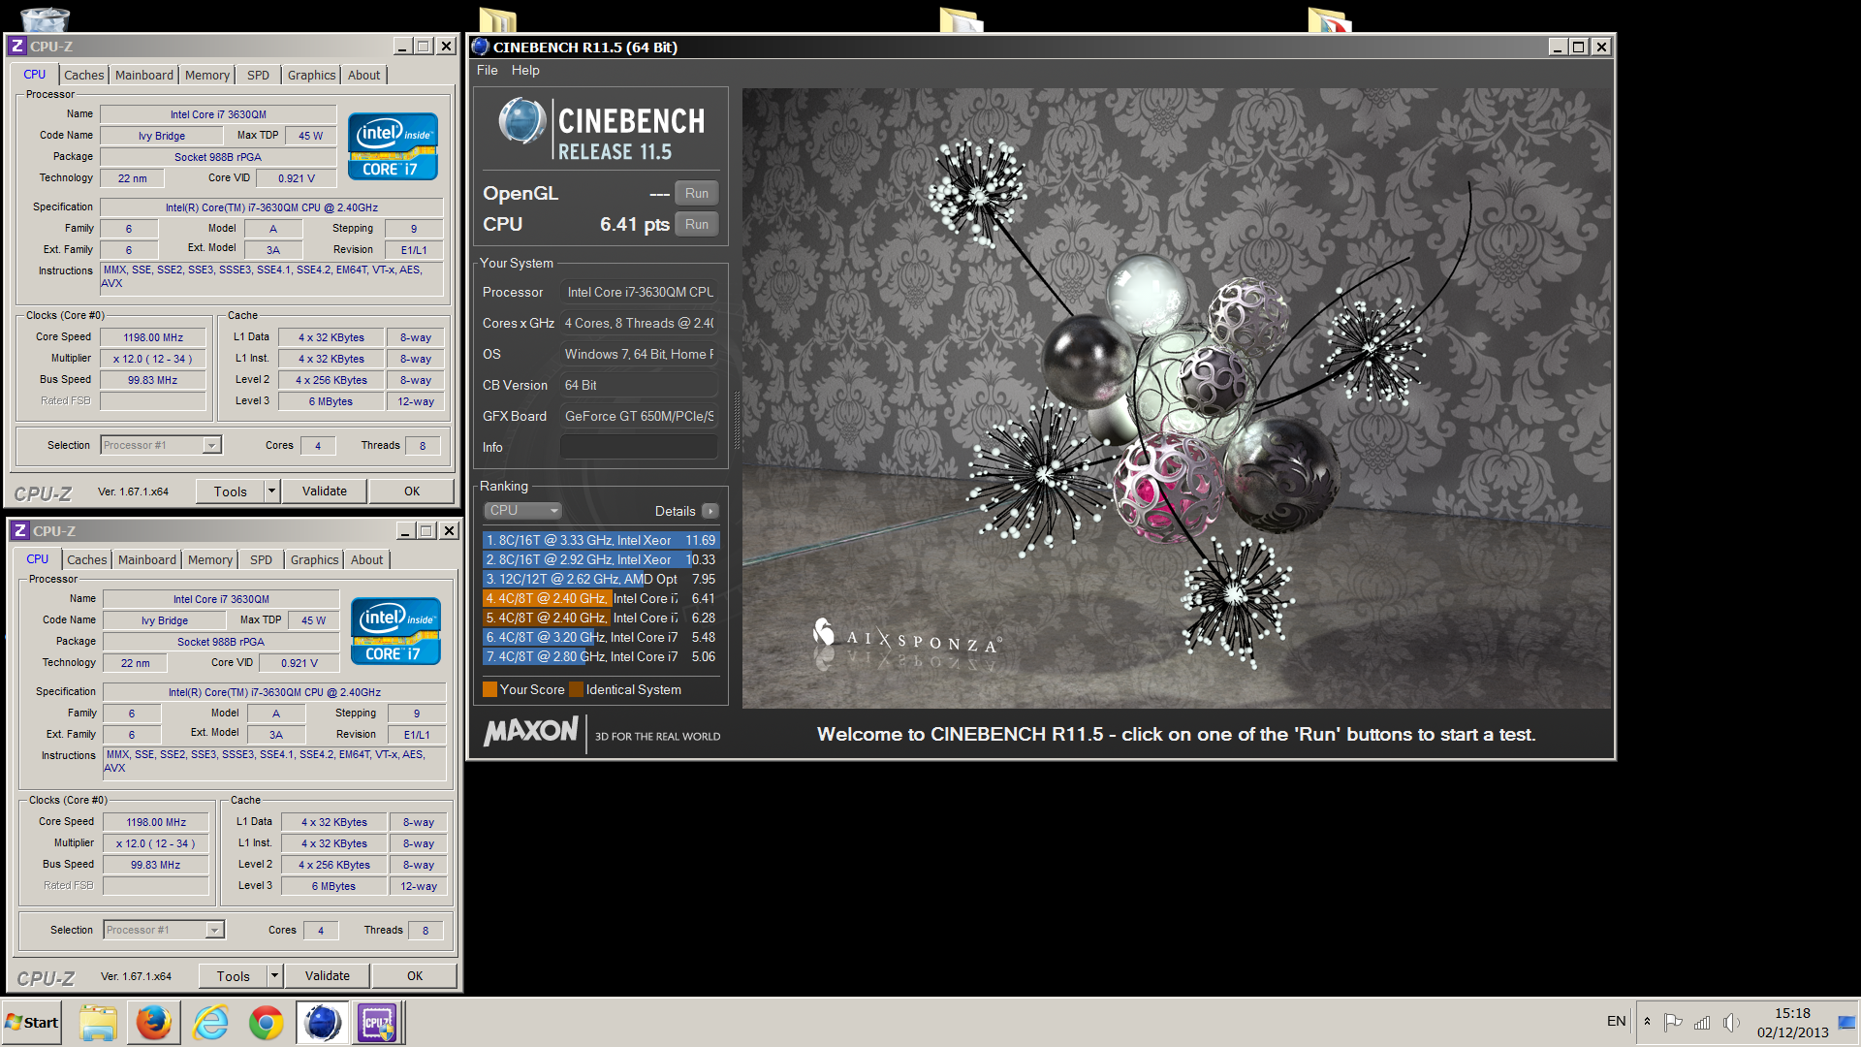Click the Action Center flag tray icon

(x=1673, y=1022)
